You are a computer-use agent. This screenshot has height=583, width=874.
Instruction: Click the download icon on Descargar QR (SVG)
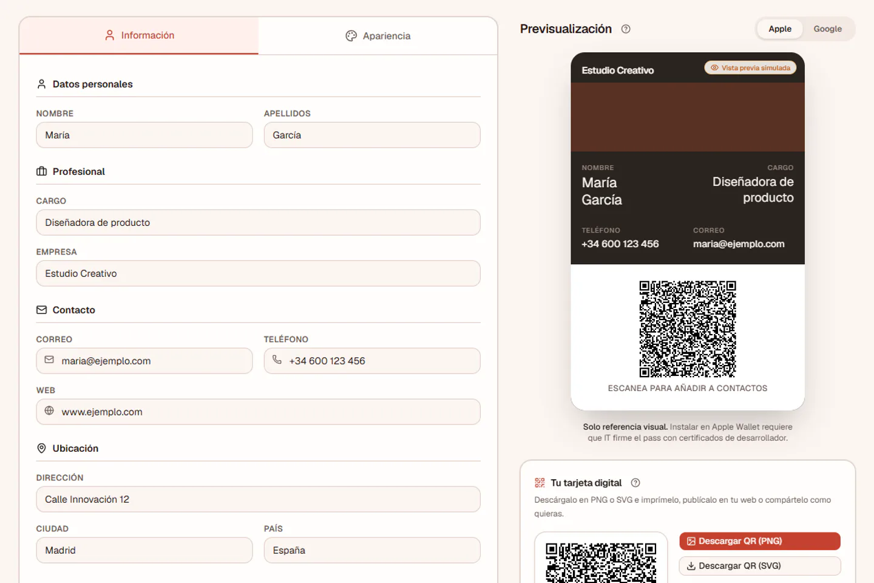coord(691,566)
